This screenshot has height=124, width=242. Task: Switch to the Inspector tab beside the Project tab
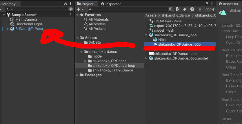pyautogui.click(x=111, y=4)
